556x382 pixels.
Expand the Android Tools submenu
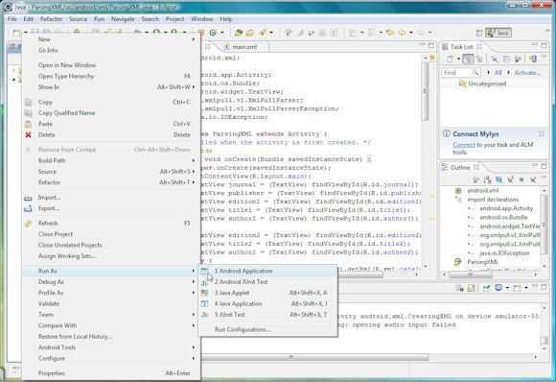pyautogui.click(x=194, y=347)
